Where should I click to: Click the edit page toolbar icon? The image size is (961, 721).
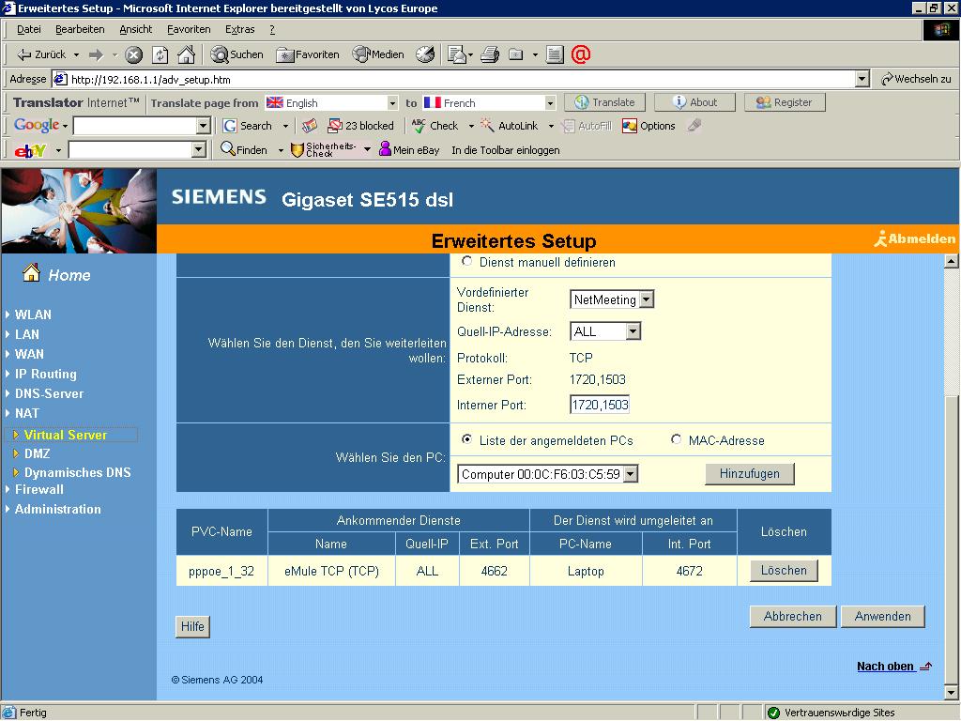[556, 54]
